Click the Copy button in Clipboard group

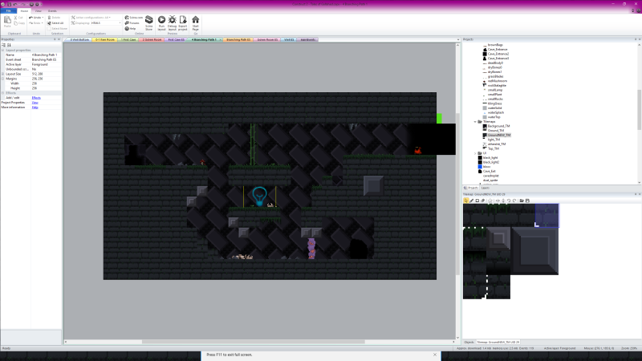[x=18, y=23]
